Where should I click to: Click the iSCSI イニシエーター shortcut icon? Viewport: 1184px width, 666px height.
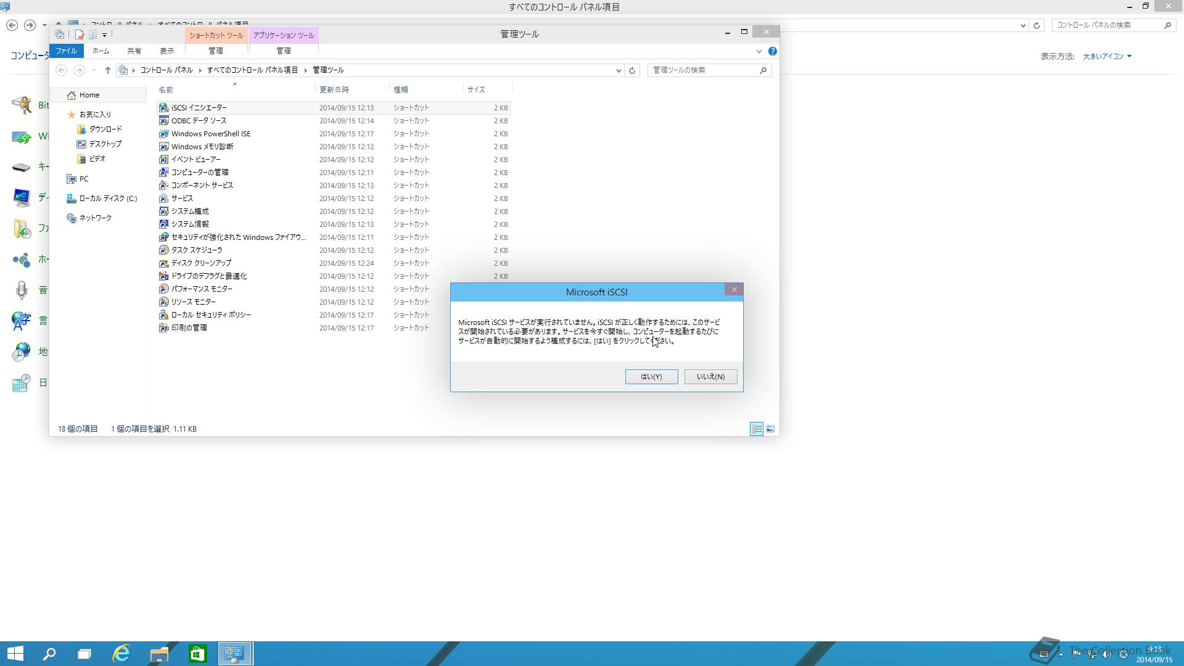[x=163, y=107]
